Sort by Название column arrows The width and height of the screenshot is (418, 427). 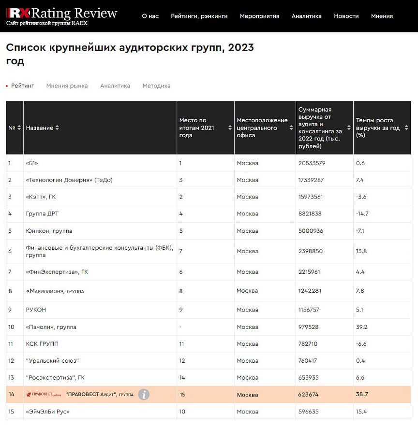tap(57, 128)
